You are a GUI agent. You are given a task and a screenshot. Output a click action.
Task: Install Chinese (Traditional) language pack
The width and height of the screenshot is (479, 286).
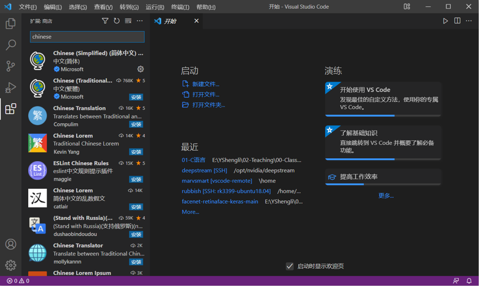click(x=136, y=97)
